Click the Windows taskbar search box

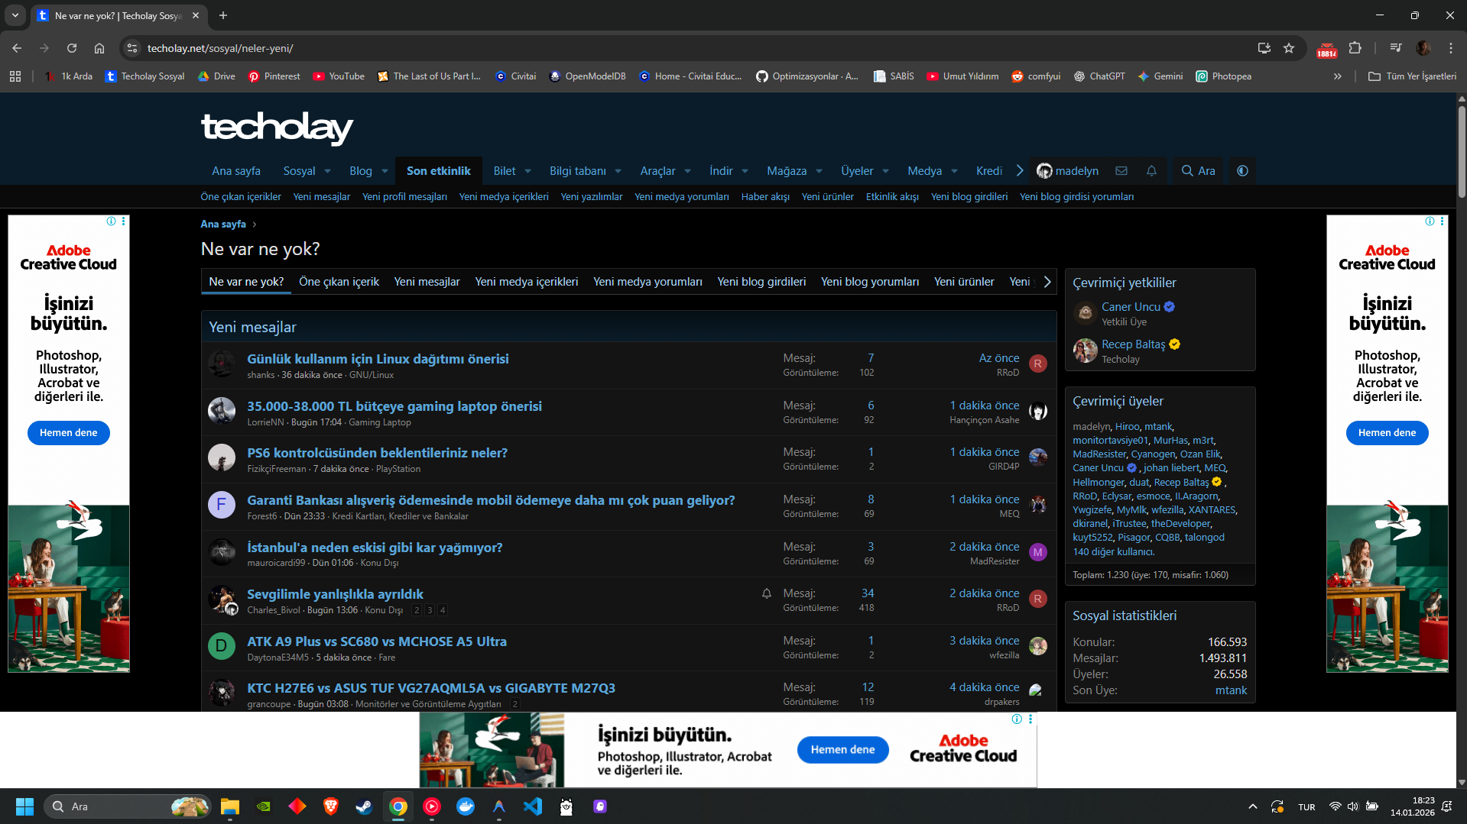click(x=128, y=806)
